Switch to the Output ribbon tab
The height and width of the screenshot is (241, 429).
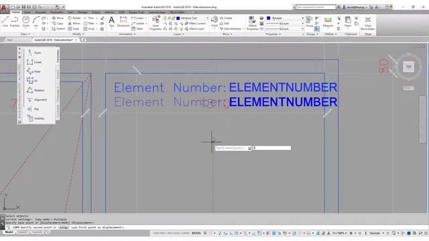coord(96,12)
